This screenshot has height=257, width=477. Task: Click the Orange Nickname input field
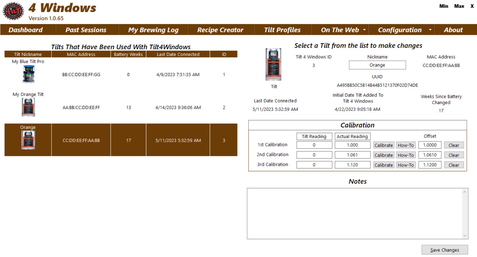click(377, 65)
